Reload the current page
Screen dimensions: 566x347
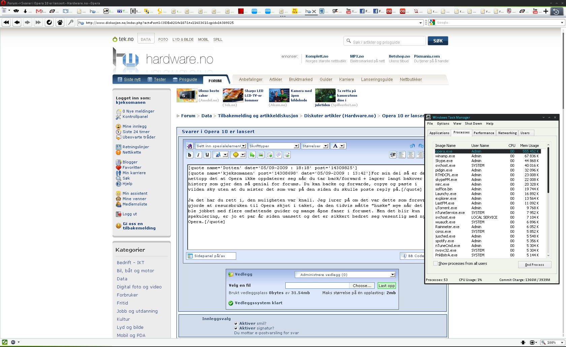click(x=49, y=23)
